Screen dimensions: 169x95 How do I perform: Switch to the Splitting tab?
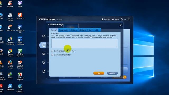(x=73, y=30)
